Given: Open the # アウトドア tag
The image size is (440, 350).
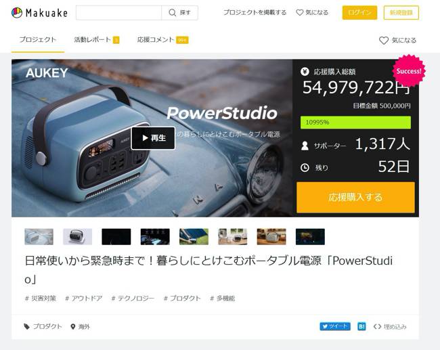Looking at the screenshot, I should (x=84, y=299).
